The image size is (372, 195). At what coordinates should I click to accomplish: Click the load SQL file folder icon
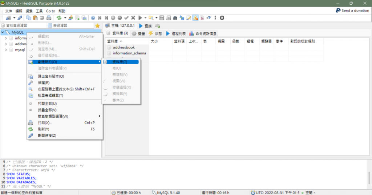tap(151, 18)
